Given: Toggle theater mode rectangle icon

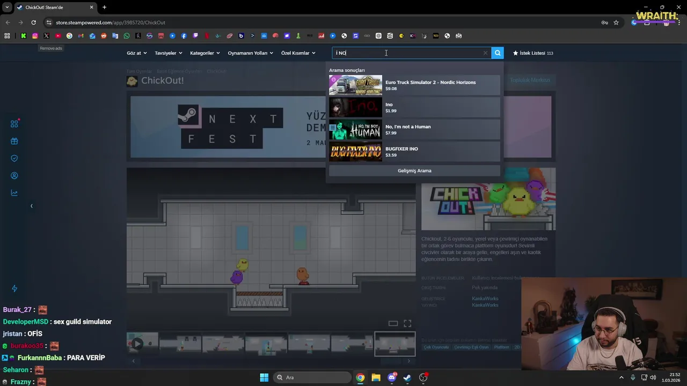Looking at the screenshot, I should coord(393,323).
